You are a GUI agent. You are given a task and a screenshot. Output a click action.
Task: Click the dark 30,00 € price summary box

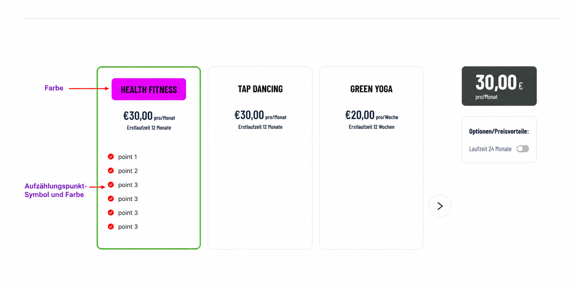pos(499,86)
